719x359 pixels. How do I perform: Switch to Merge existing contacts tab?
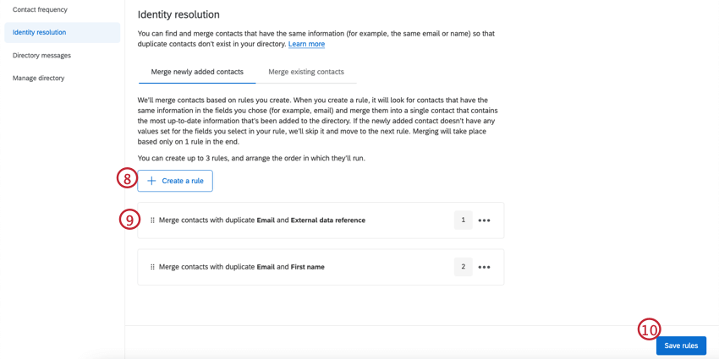(306, 72)
